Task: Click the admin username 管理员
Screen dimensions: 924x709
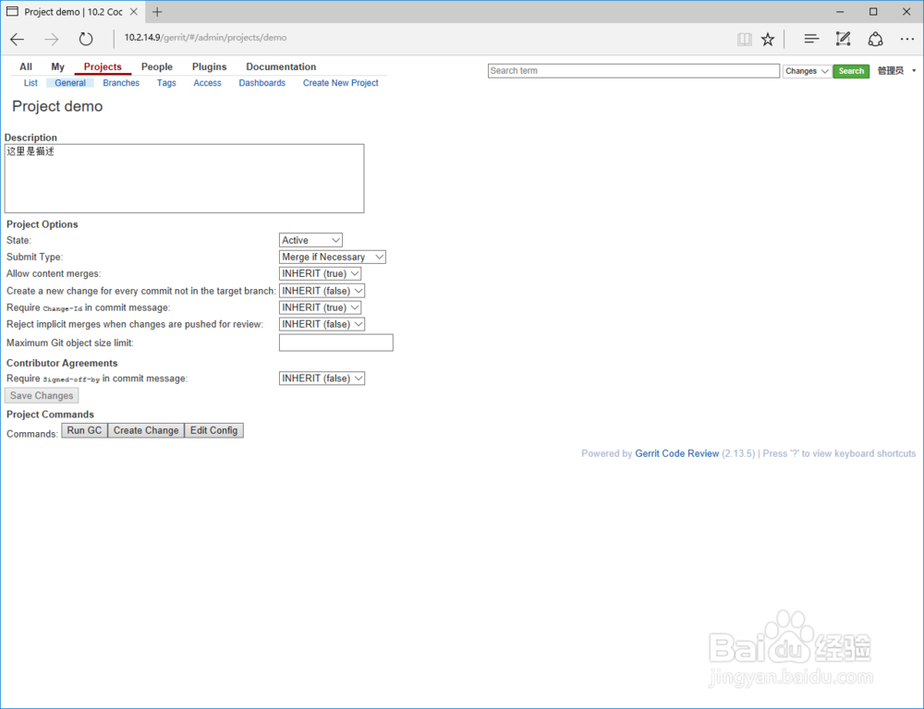Action: tap(891, 71)
